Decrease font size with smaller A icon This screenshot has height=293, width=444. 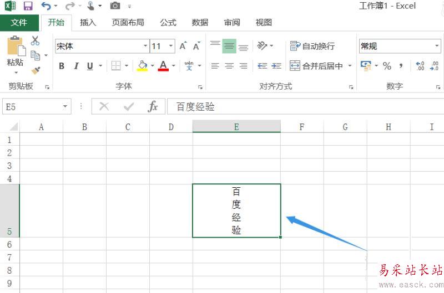tap(196, 46)
